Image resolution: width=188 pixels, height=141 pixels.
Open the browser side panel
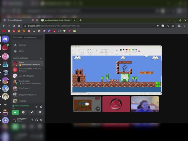[x=179, y=26]
